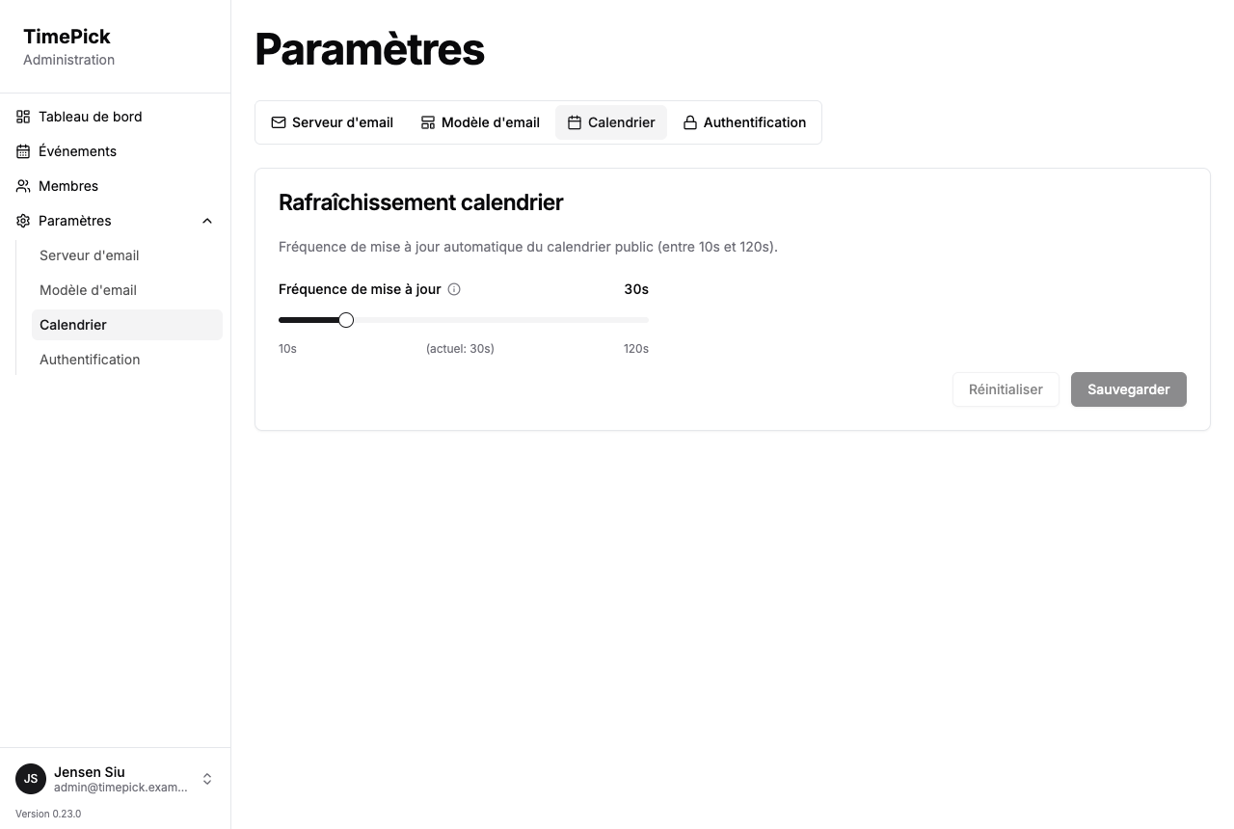Click the JS user avatar
The height and width of the screenshot is (829, 1234).
(x=31, y=779)
